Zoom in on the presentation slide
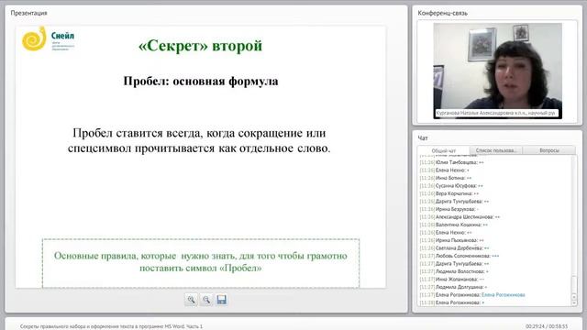 [192, 300]
